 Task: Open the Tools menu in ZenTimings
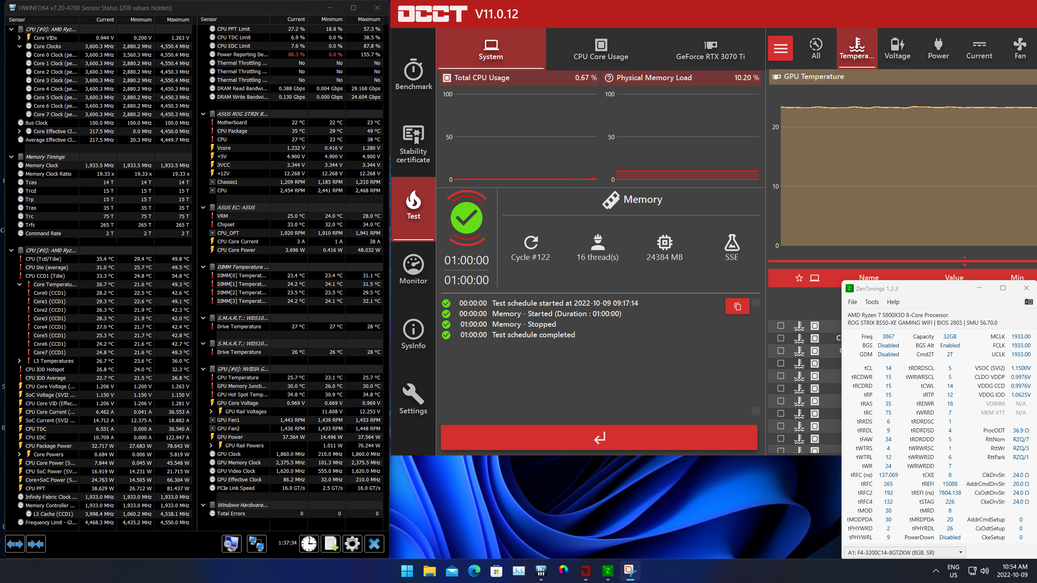[x=872, y=302]
